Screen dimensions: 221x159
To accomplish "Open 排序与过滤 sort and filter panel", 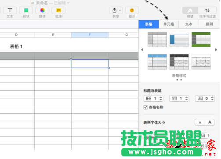I will coord(207,11).
